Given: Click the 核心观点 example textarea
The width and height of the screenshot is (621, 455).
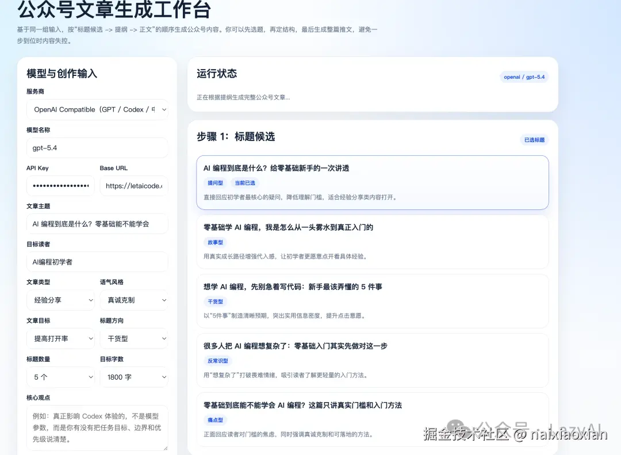Looking at the screenshot, I should coord(97,429).
